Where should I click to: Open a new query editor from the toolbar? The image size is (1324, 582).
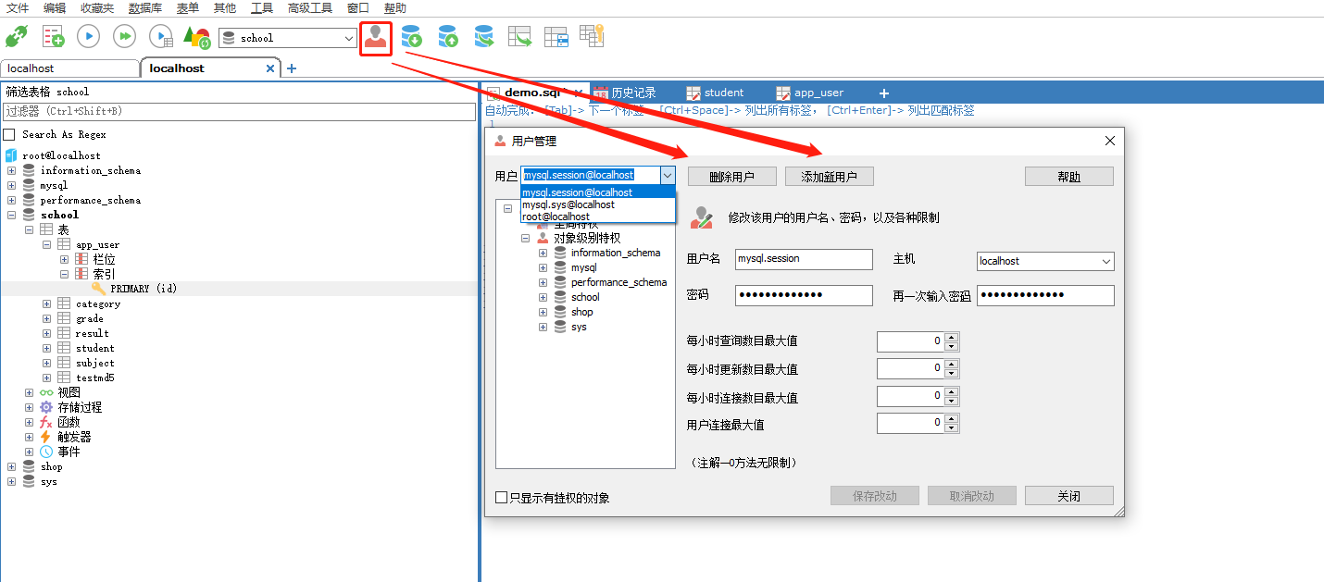click(53, 37)
